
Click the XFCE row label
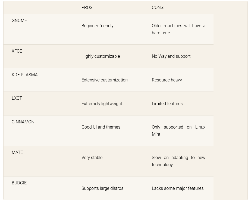pyautogui.click(x=17, y=51)
